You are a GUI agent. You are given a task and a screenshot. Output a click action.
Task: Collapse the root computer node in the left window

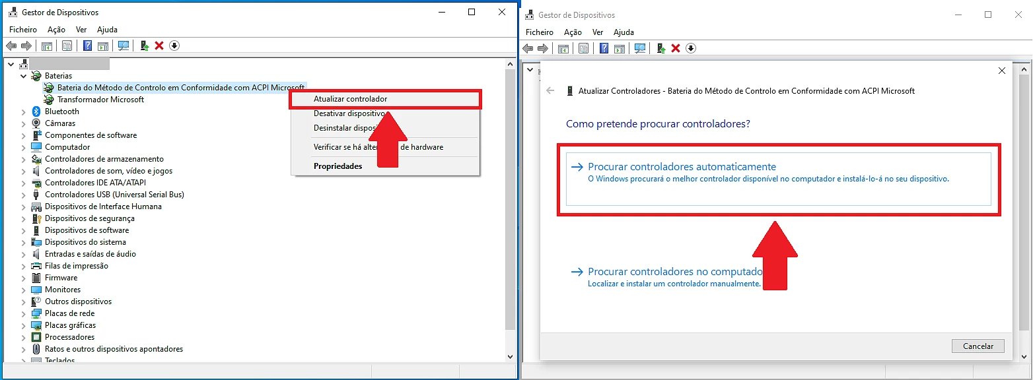[12, 64]
